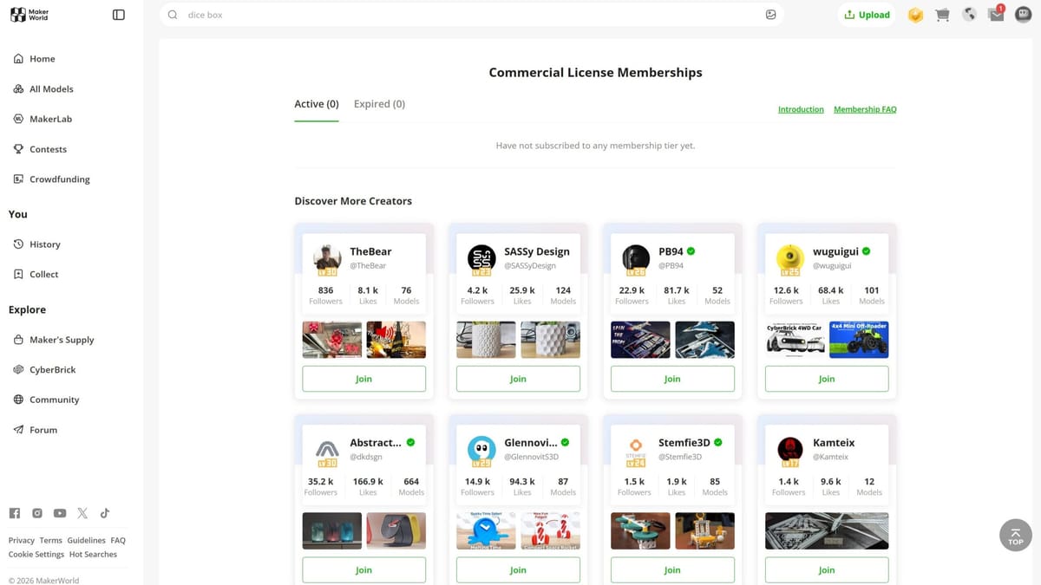Click the YouTube icon in footer
Screen dimensions: 1041x585
coord(60,513)
